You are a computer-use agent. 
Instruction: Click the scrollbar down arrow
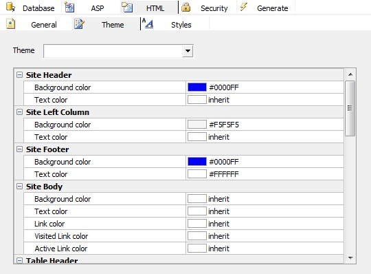(x=350, y=257)
